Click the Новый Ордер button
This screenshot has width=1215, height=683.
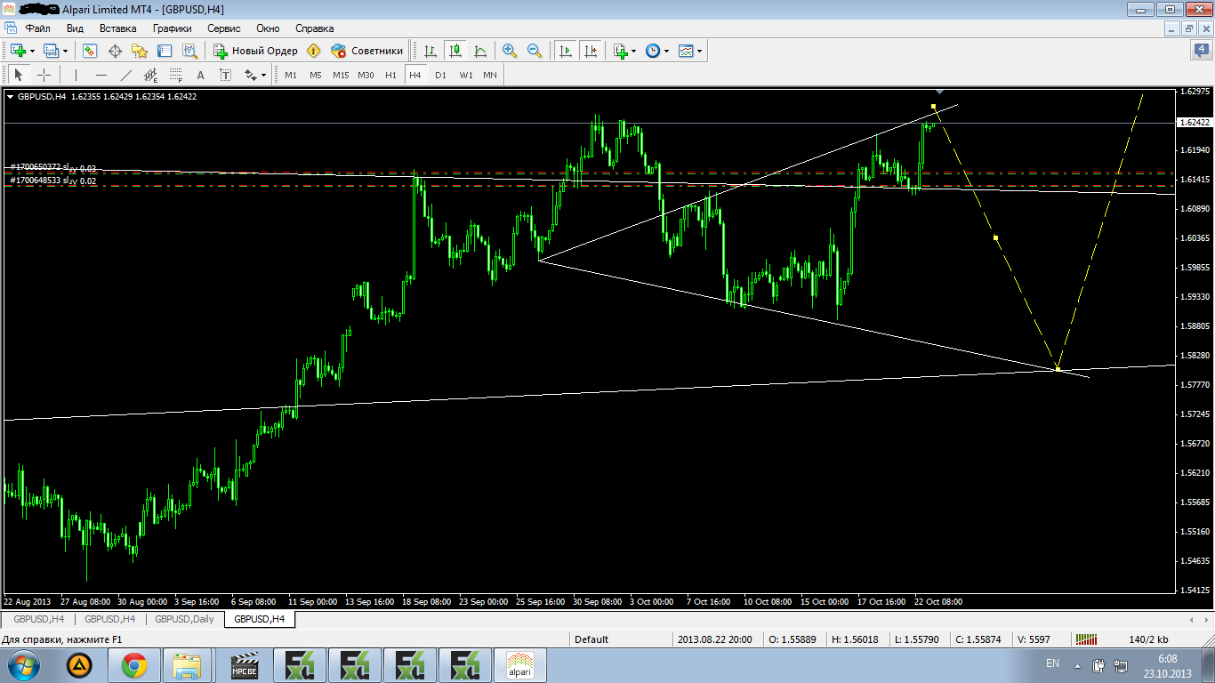click(254, 51)
